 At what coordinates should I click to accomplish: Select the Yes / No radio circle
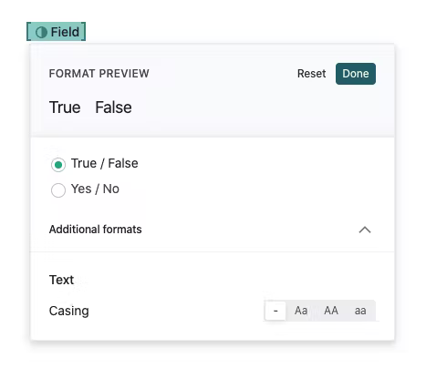pyautogui.click(x=58, y=190)
